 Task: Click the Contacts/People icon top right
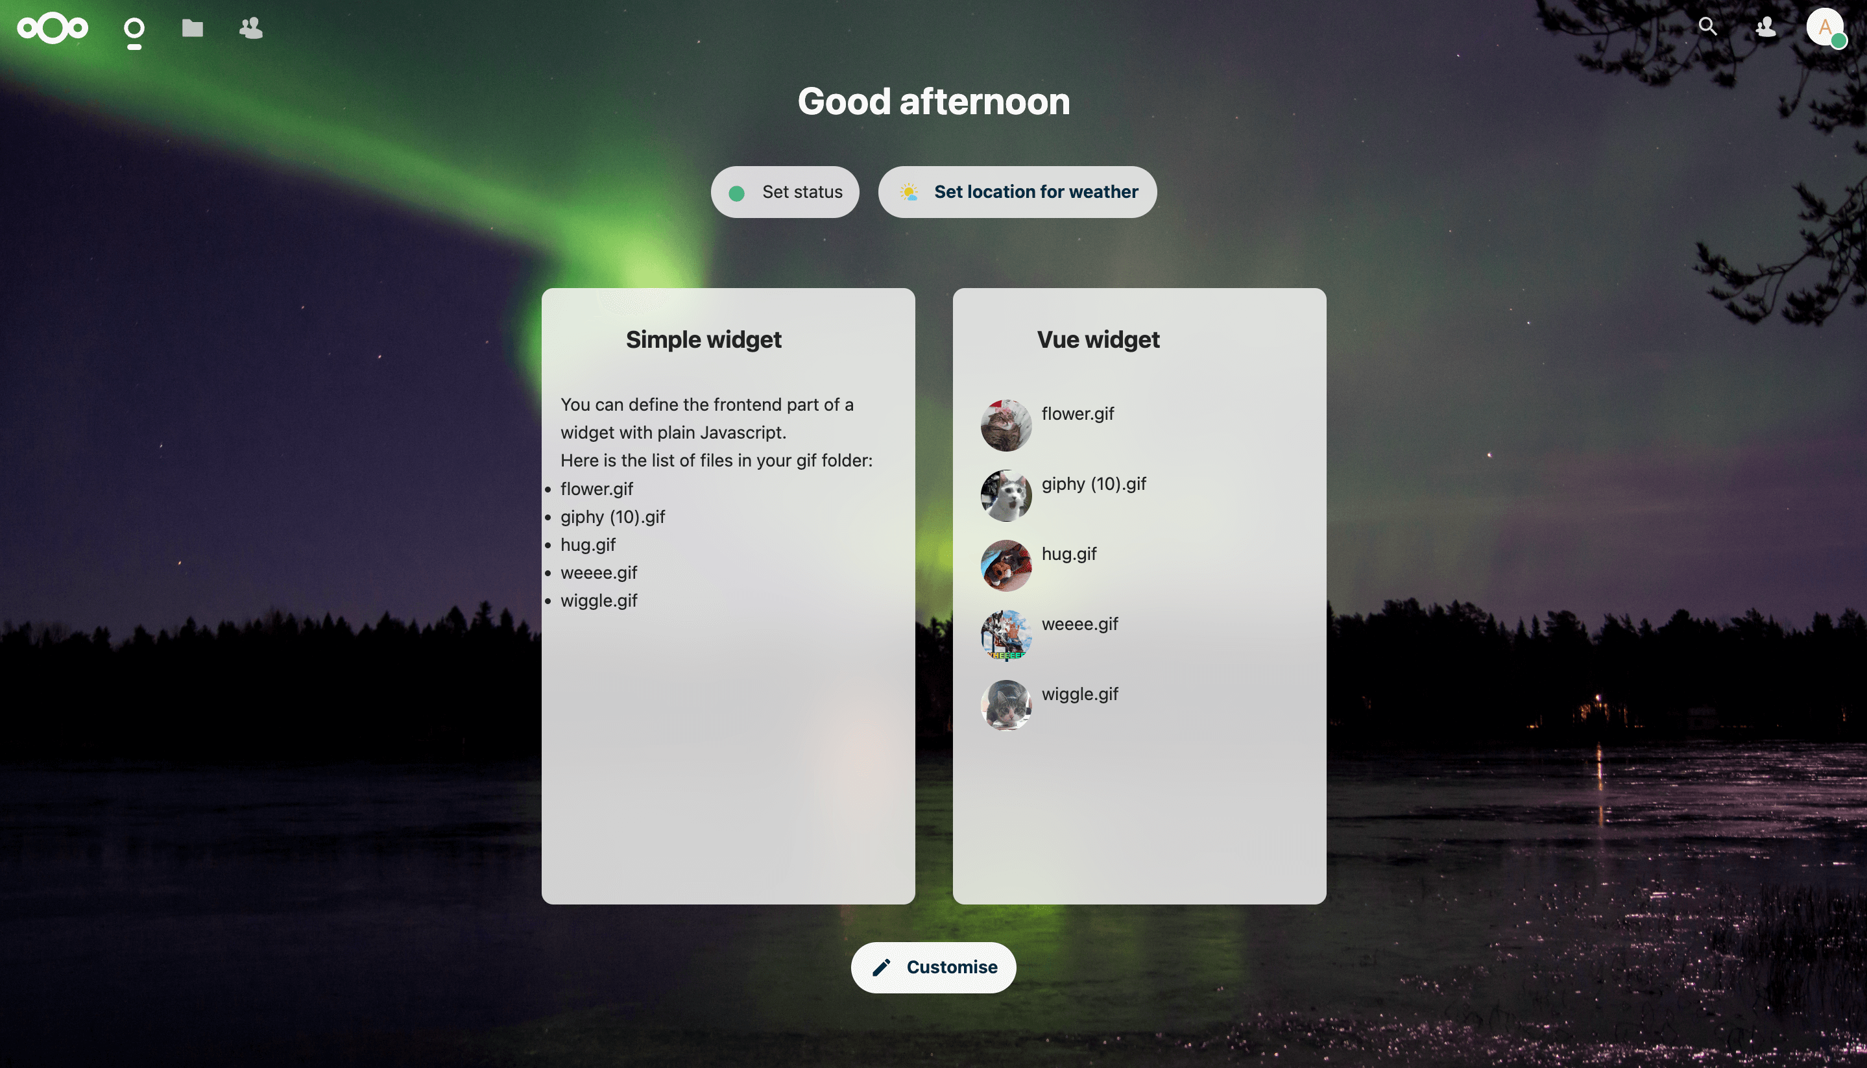coord(1766,26)
